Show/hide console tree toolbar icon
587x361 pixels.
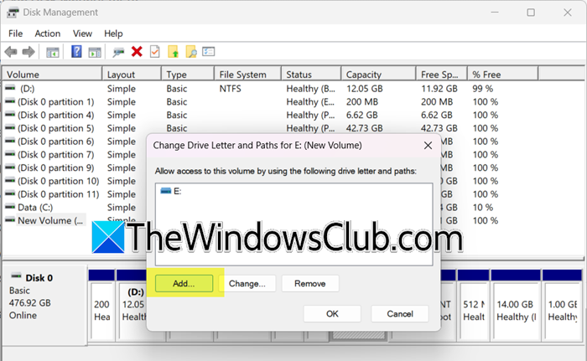click(x=52, y=52)
